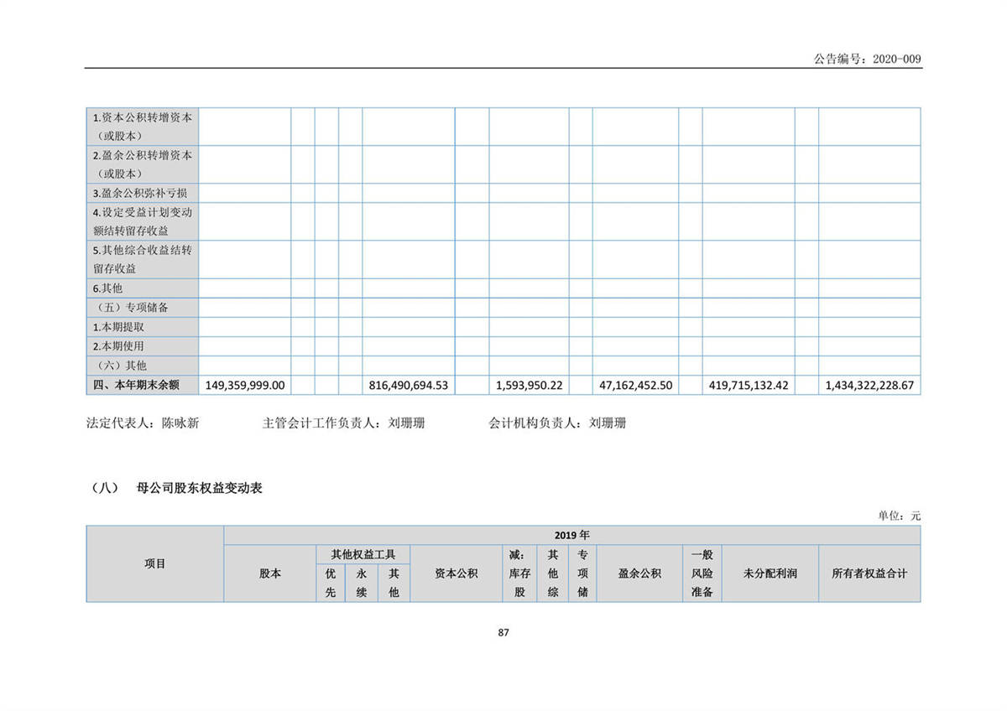This screenshot has width=1007, height=711.
Task: Select the '所有者权益合计' column header
Action: point(869,573)
